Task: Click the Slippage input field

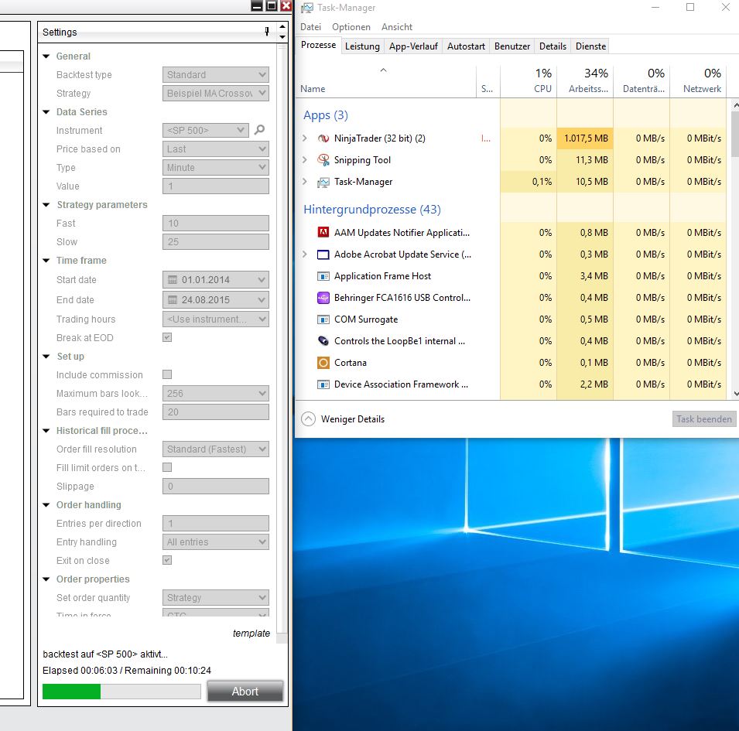Action: pyautogui.click(x=216, y=486)
